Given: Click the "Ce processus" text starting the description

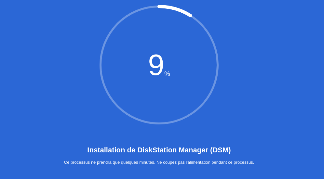Looking at the screenshot, I should (x=77, y=162).
